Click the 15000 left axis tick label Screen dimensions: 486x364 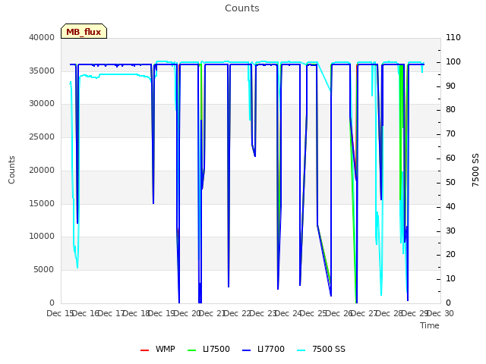point(42,203)
